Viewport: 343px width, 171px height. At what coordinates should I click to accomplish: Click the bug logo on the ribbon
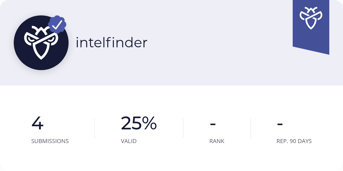coord(311,18)
